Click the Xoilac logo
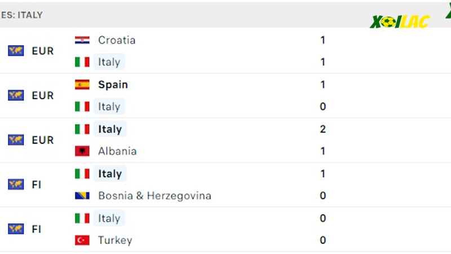This screenshot has height=254, width=451. (400, 22)
